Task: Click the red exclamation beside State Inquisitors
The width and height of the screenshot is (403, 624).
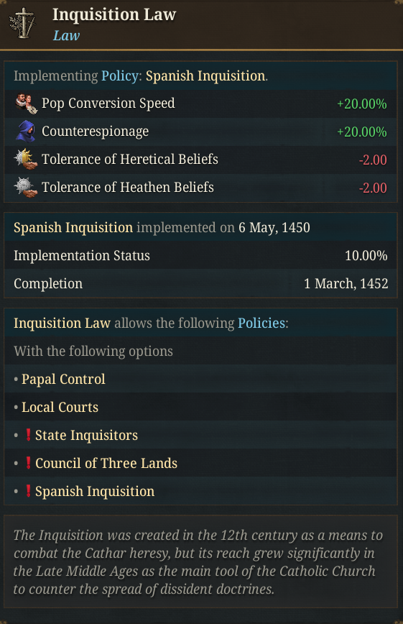Action: [x=28, y=434]
